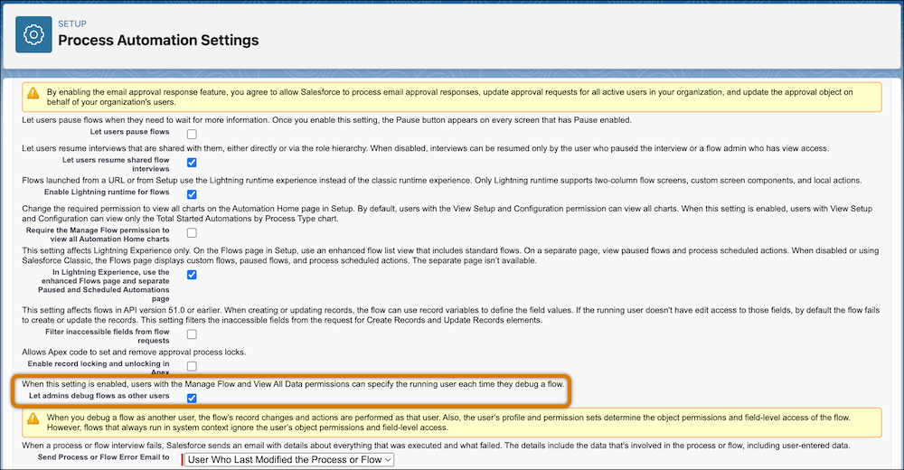Click the Let users resume shared flow interviews label
This screenshot has width=904, height=470.
click(116, 164)
